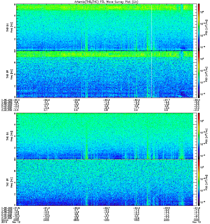This screenshot has width=210, height=224.
Task: Click the 1200 time tick label
Action: pos(106,220)
